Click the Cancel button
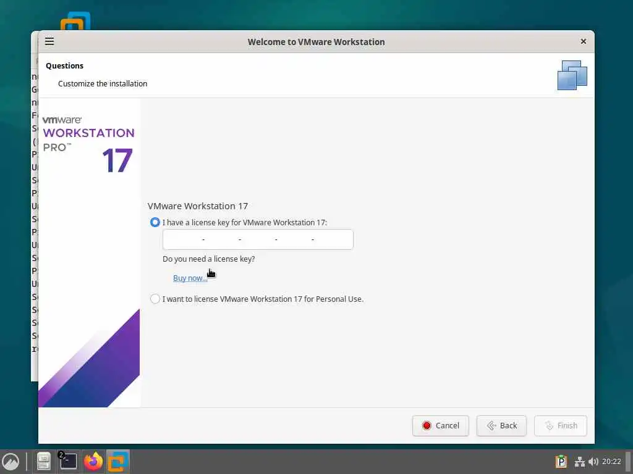 (x=440, y=426)
